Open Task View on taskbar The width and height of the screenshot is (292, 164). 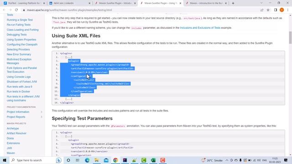point(78,160)
